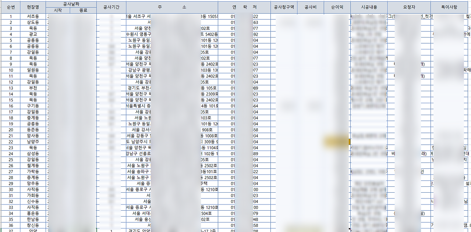The image size is (471, 232).
Task: Select the 연락처 column header
Action: [x=244, y=6]
